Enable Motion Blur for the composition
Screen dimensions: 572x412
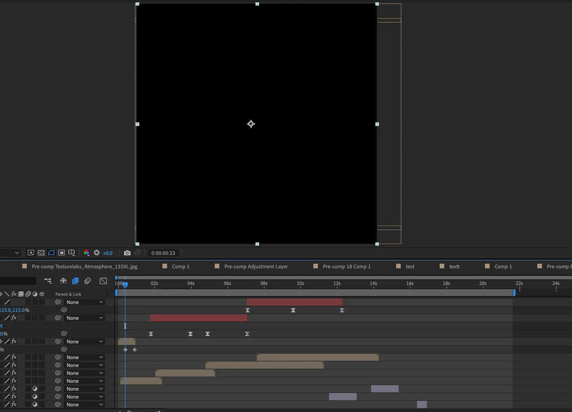87,281
